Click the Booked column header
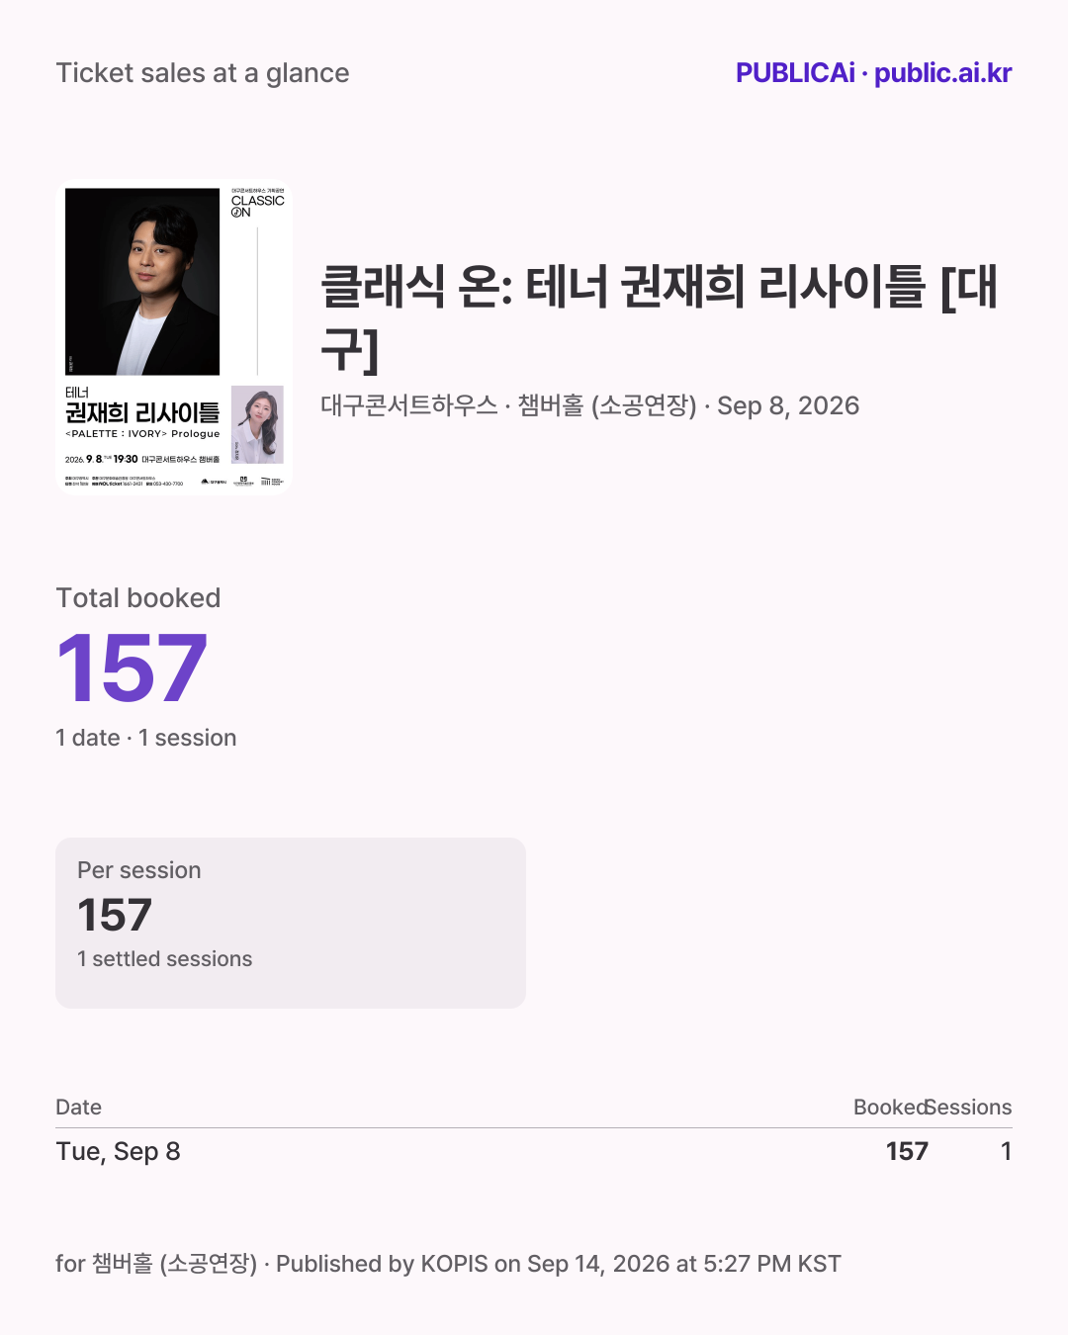This screenshot has width=1068, height=1335. pyautogui.click(x=890, y=1108)
